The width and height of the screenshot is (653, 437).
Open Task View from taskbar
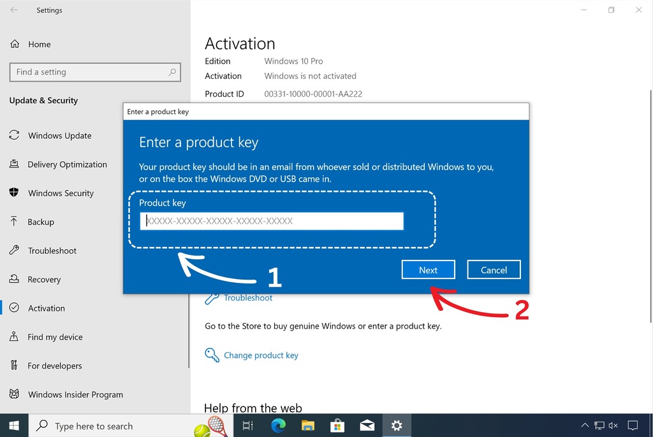[x=248, y=426]
